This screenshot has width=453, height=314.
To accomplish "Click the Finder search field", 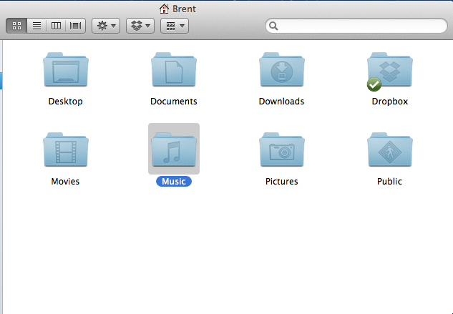I will pyautogui.click(x=356, y=26).
